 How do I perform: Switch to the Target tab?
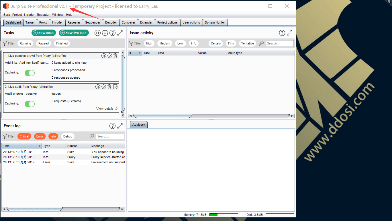(30, 22)
